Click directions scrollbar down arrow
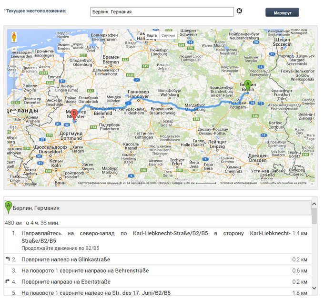Viewport: 324px width, 300px height. (x=314, y=288)
